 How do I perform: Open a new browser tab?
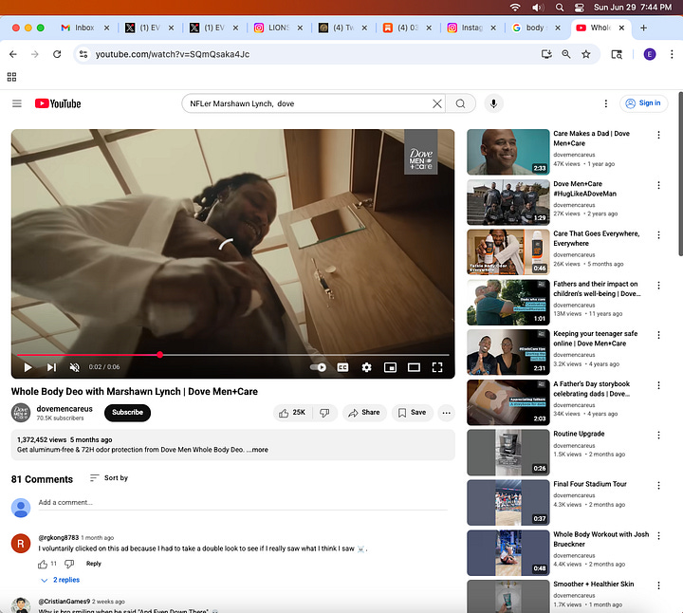coord(643,28)
